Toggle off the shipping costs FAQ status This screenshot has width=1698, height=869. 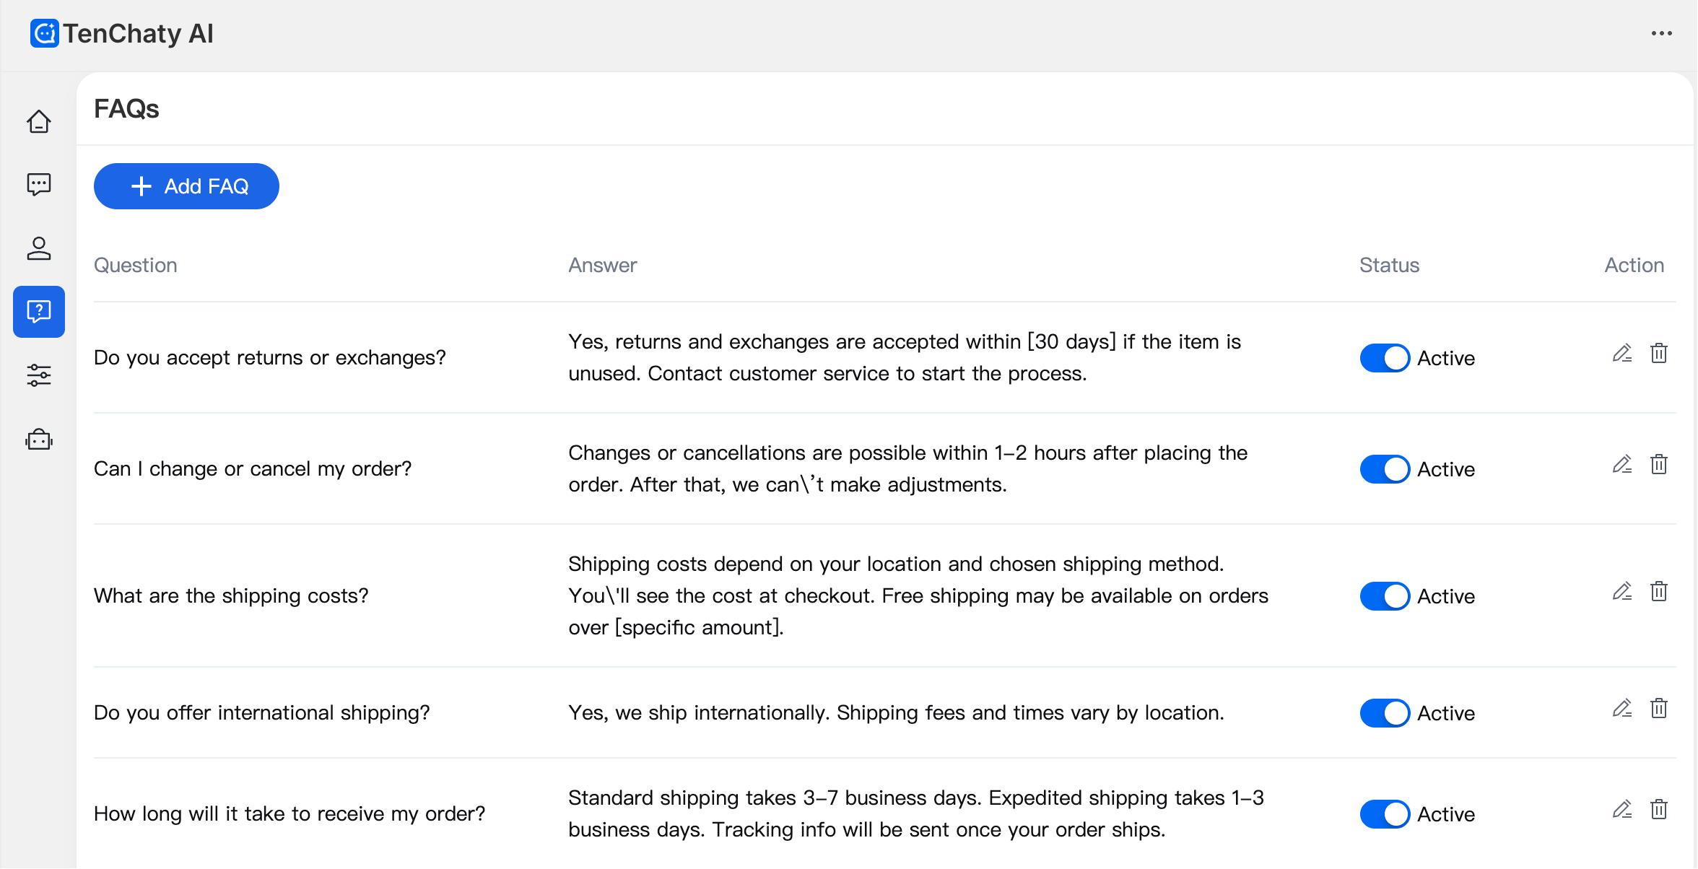tap(1385, 596)
